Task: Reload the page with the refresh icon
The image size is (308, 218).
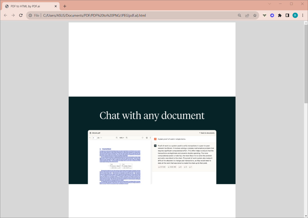Action: point(21,15)
